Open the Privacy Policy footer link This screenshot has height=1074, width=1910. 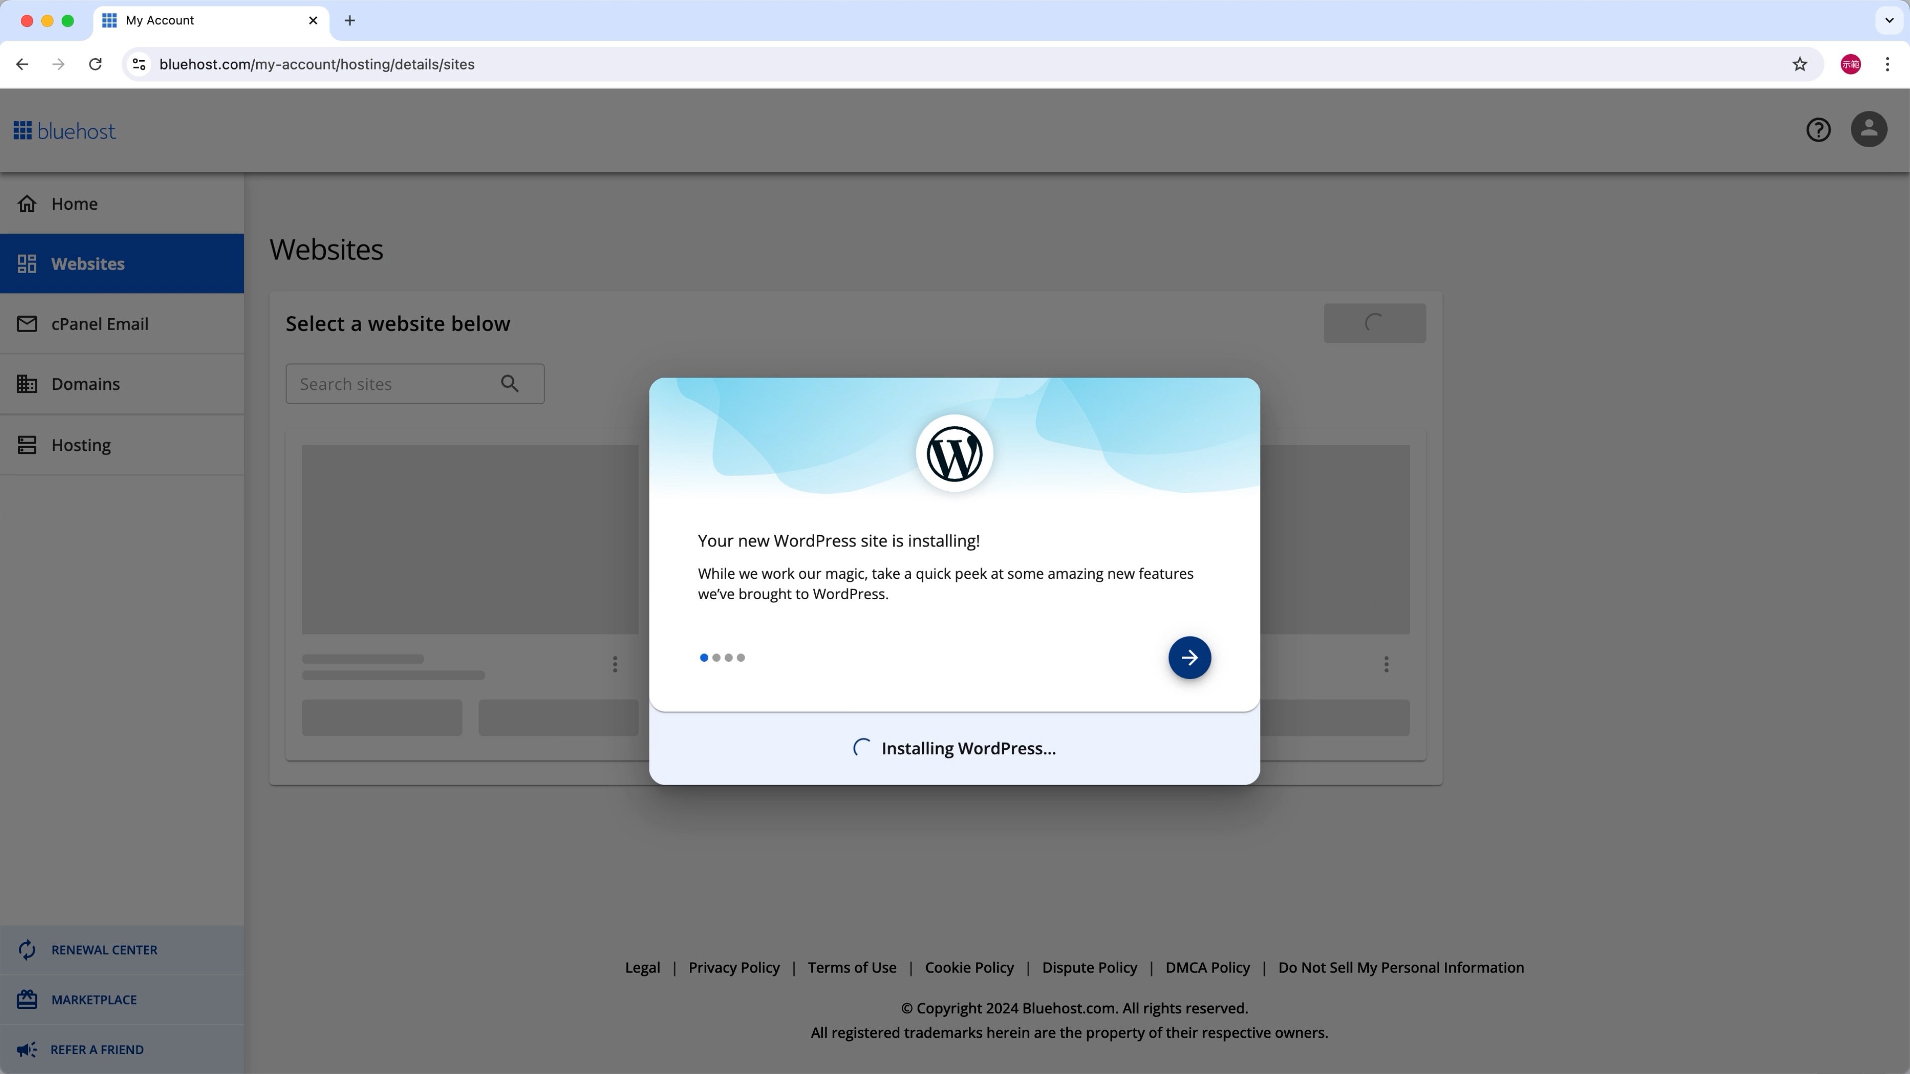tap(734, 967)
